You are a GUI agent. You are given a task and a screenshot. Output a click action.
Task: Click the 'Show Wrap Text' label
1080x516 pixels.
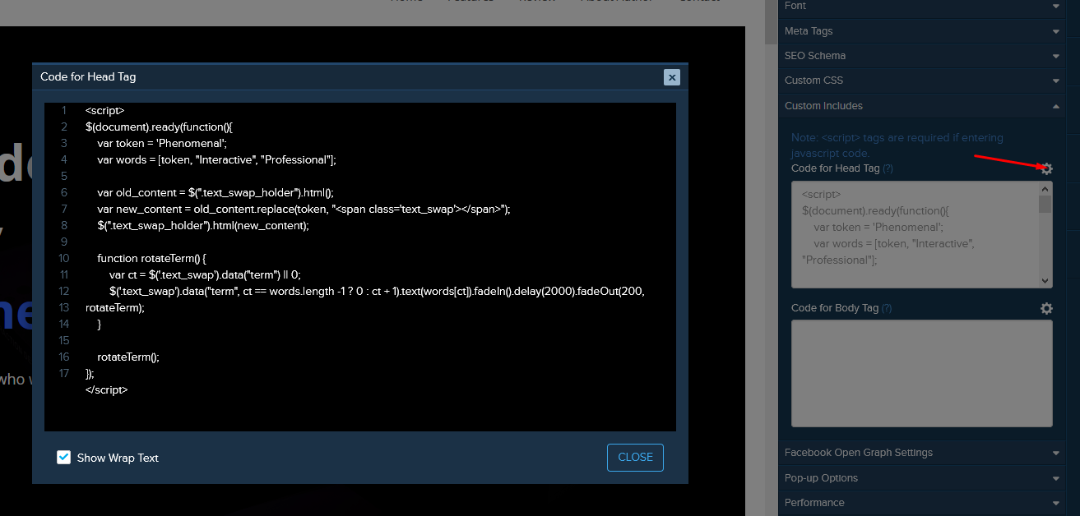pyautogui.click(x=118, y=458)
